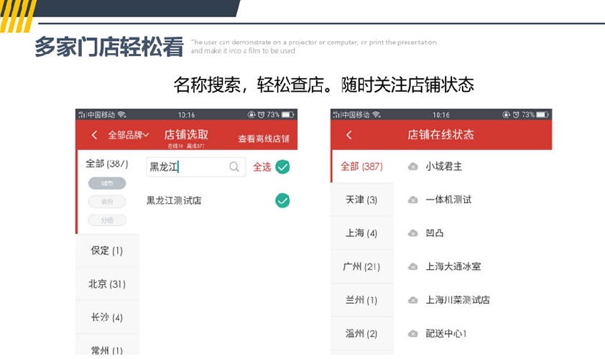Click the right phone's Wi-Fi icon
This screenshot has height=359, width=605.
pyautogui.click(x=377, y=115)
